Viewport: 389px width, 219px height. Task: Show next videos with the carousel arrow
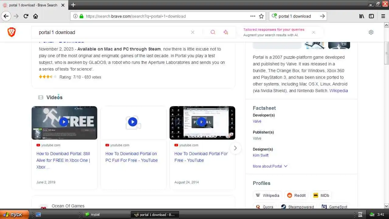click(x=235, y=148)
